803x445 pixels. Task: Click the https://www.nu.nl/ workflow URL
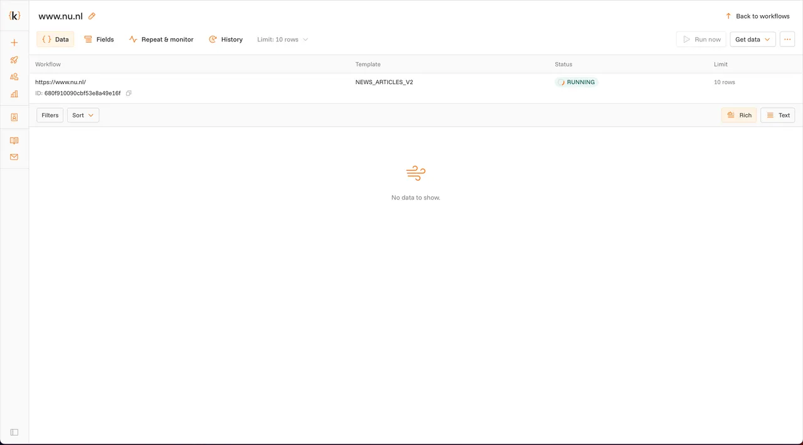tap(60, 82)
